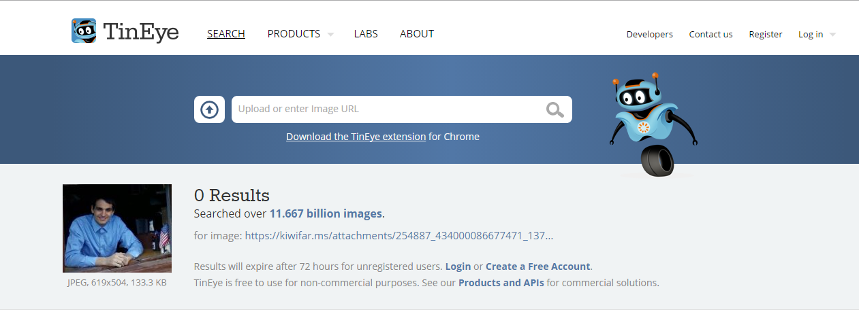
Task: Click Download the TinEye extension link
Action: pos(356,137)
